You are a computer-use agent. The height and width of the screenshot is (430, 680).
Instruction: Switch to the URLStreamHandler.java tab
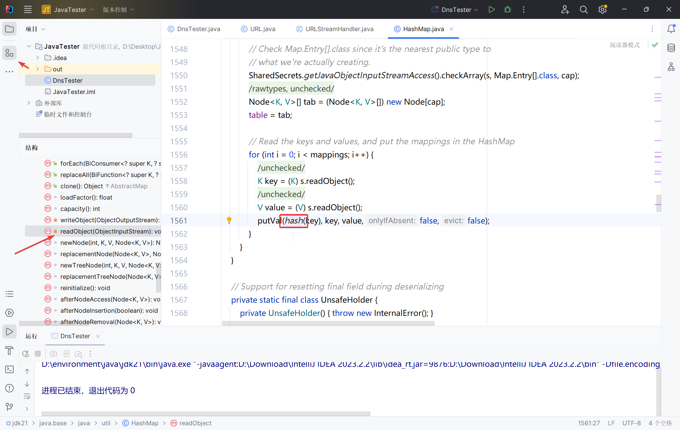[x=339, y=29]
